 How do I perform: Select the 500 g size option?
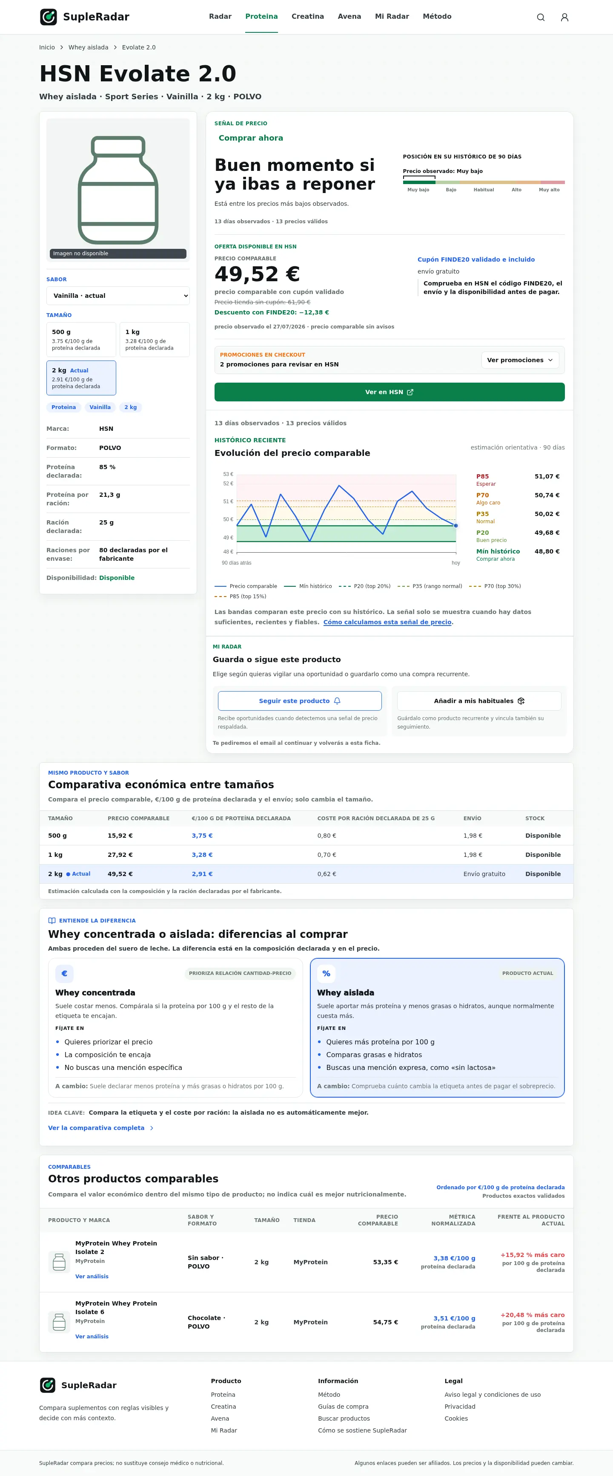pyautogui.click(x=81, y=339)
